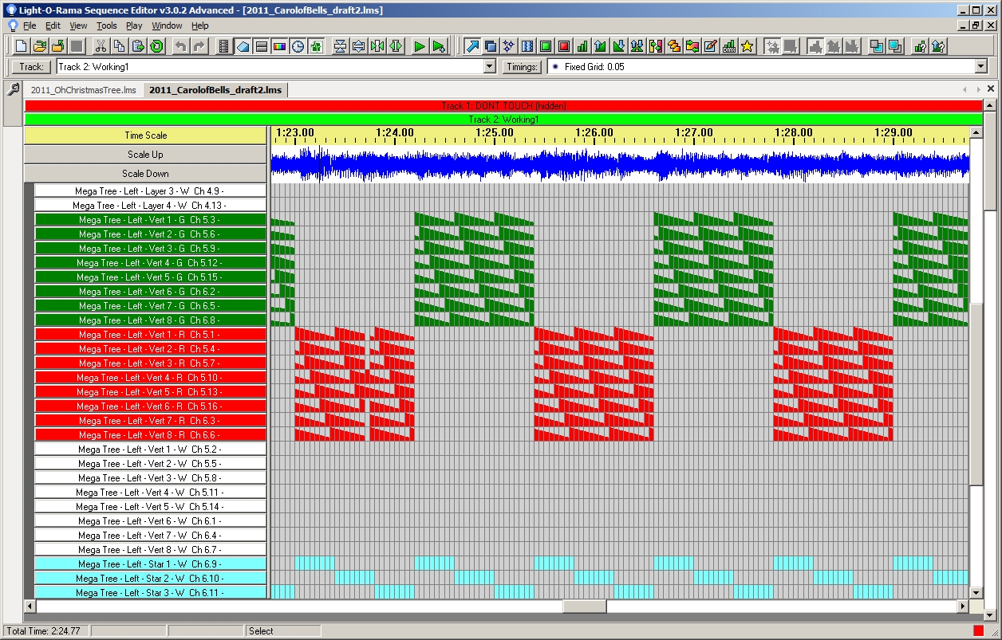Toggle the blue arrow Select tool
The image size is (1002, 640).
pyautogui.click(x=471, y=46)
